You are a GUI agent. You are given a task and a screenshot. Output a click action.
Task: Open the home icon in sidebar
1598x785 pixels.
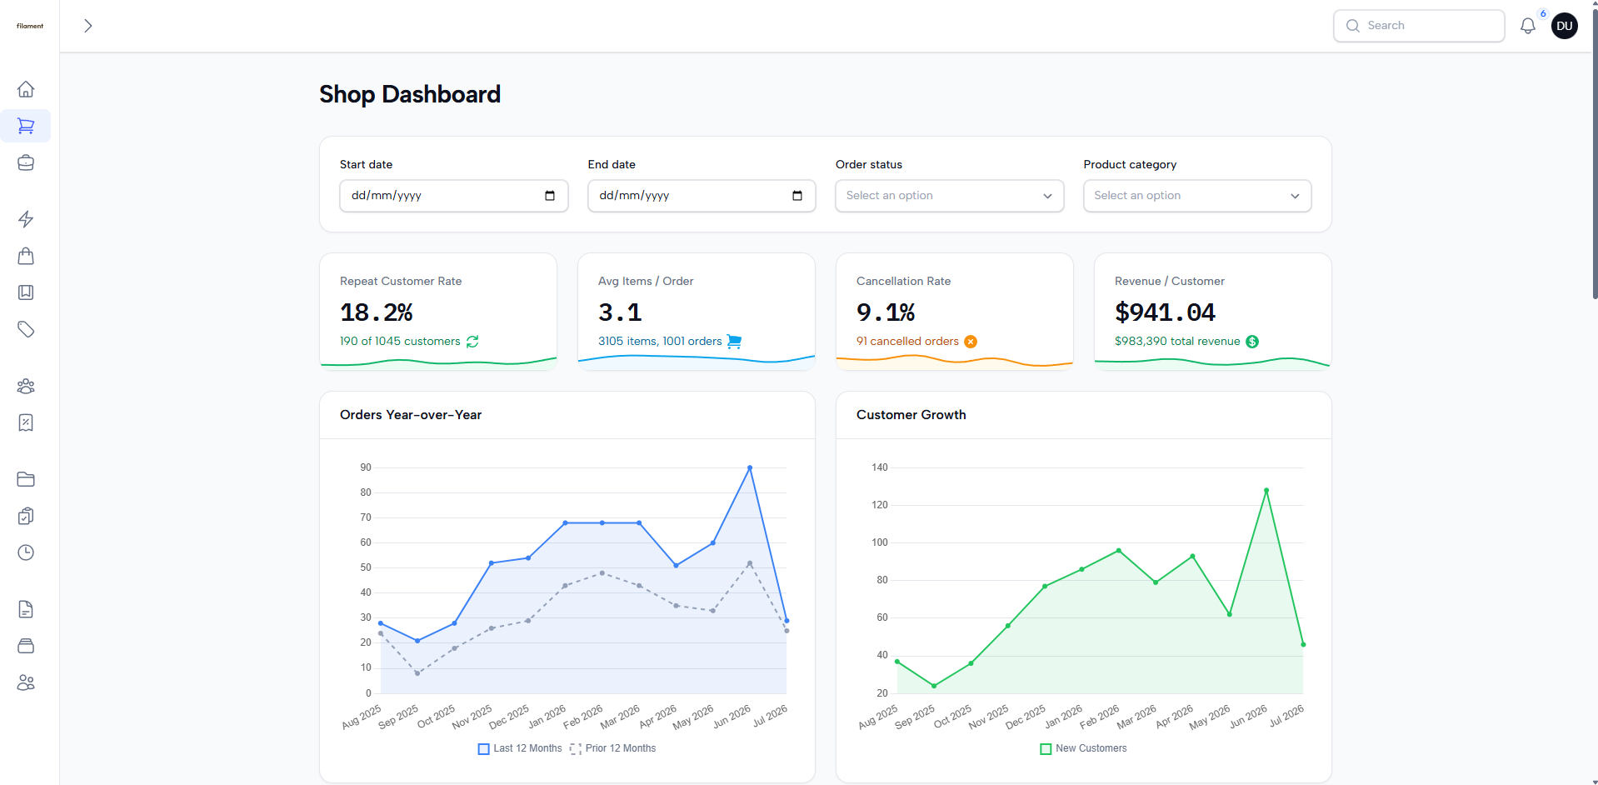tap(26, 89)
